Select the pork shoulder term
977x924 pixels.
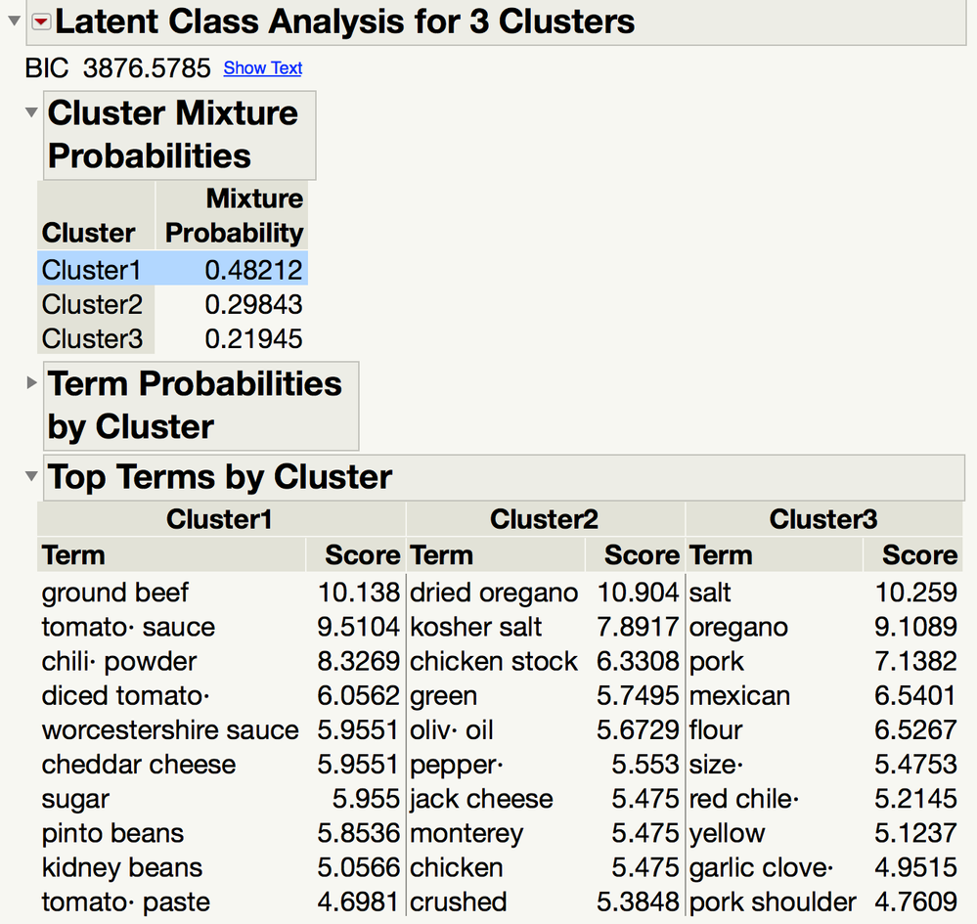pyautogui.click(x=773, y=902)
